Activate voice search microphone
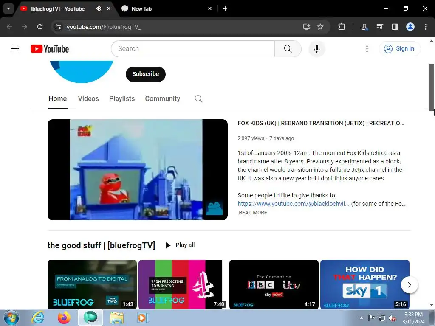The width and height of the screenshot is (435, 326). click(316, 49)
